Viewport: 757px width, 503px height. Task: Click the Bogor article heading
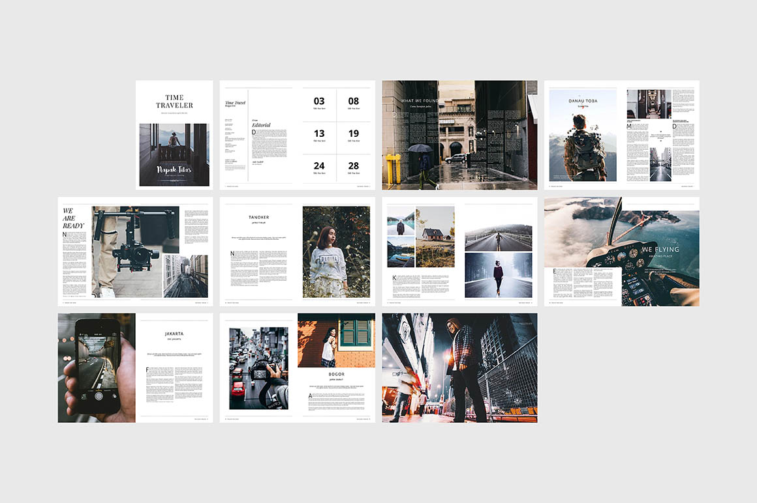click(x=336, y=375)
